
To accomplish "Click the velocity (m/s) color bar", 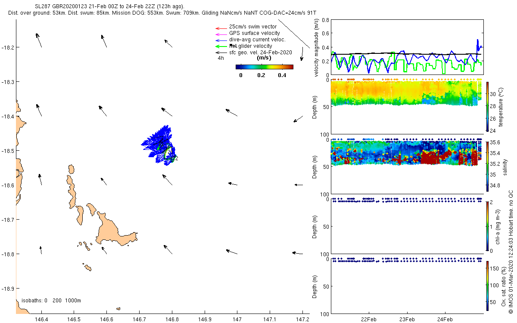I will tap(265, 67).
